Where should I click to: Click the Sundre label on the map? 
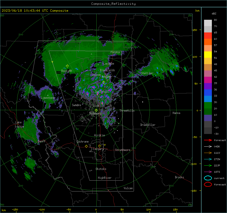coord(76,105)
